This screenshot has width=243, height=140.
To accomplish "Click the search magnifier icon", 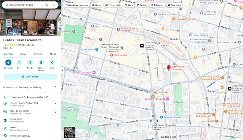I will click(47, 5).
